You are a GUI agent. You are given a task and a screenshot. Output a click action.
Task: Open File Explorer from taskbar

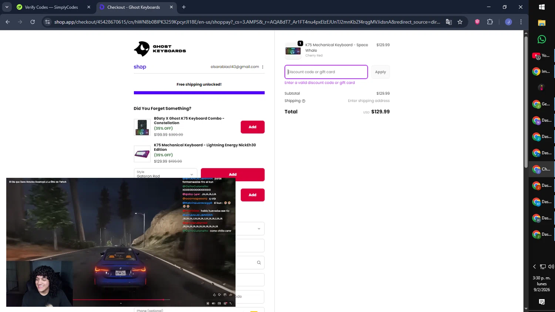coord(542,23)
